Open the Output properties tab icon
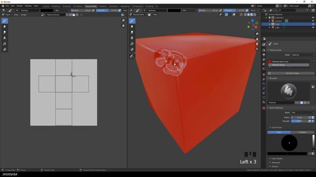 [264, 55]
